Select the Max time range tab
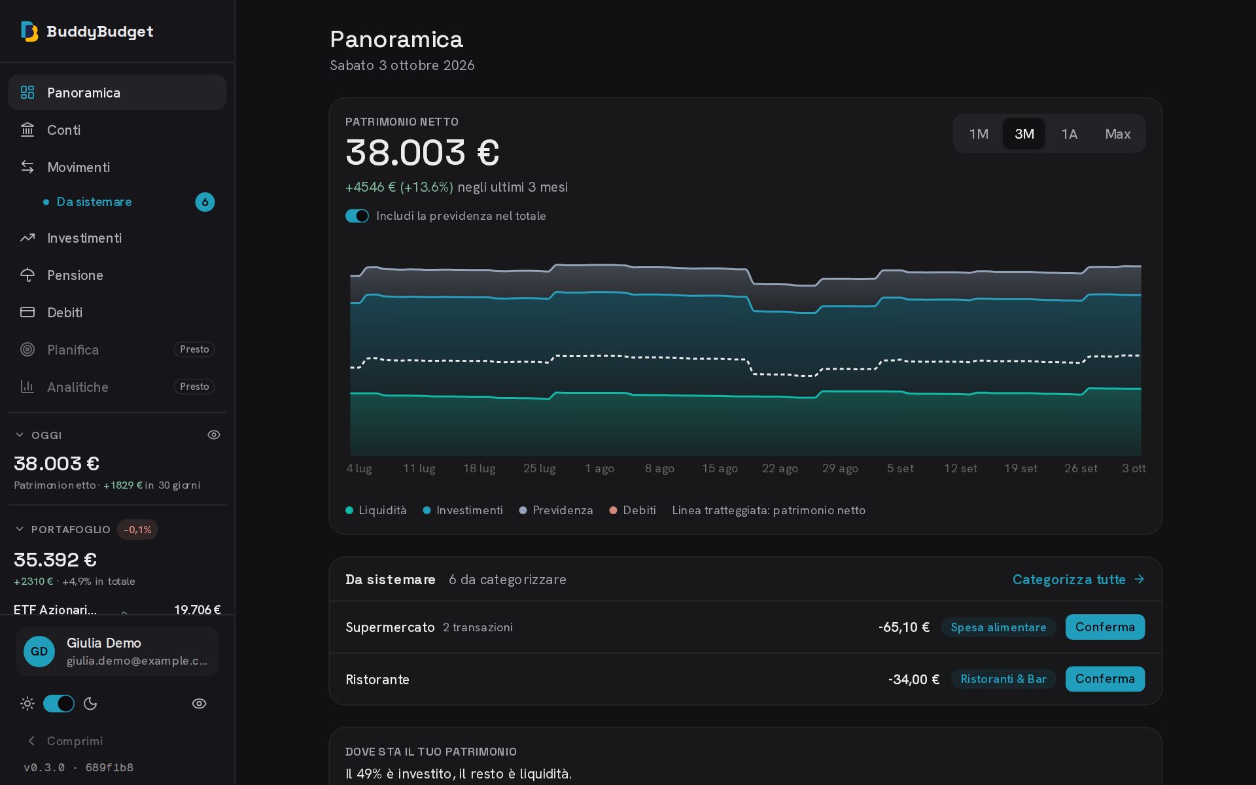 click(1117, 133)
